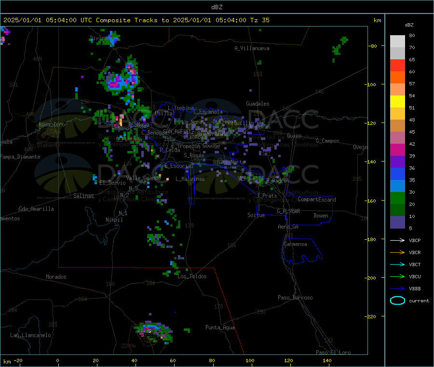Click the 'L_Malvinas' map label
Viewport: 434px width, 367px height.
(x=190, y=179)
